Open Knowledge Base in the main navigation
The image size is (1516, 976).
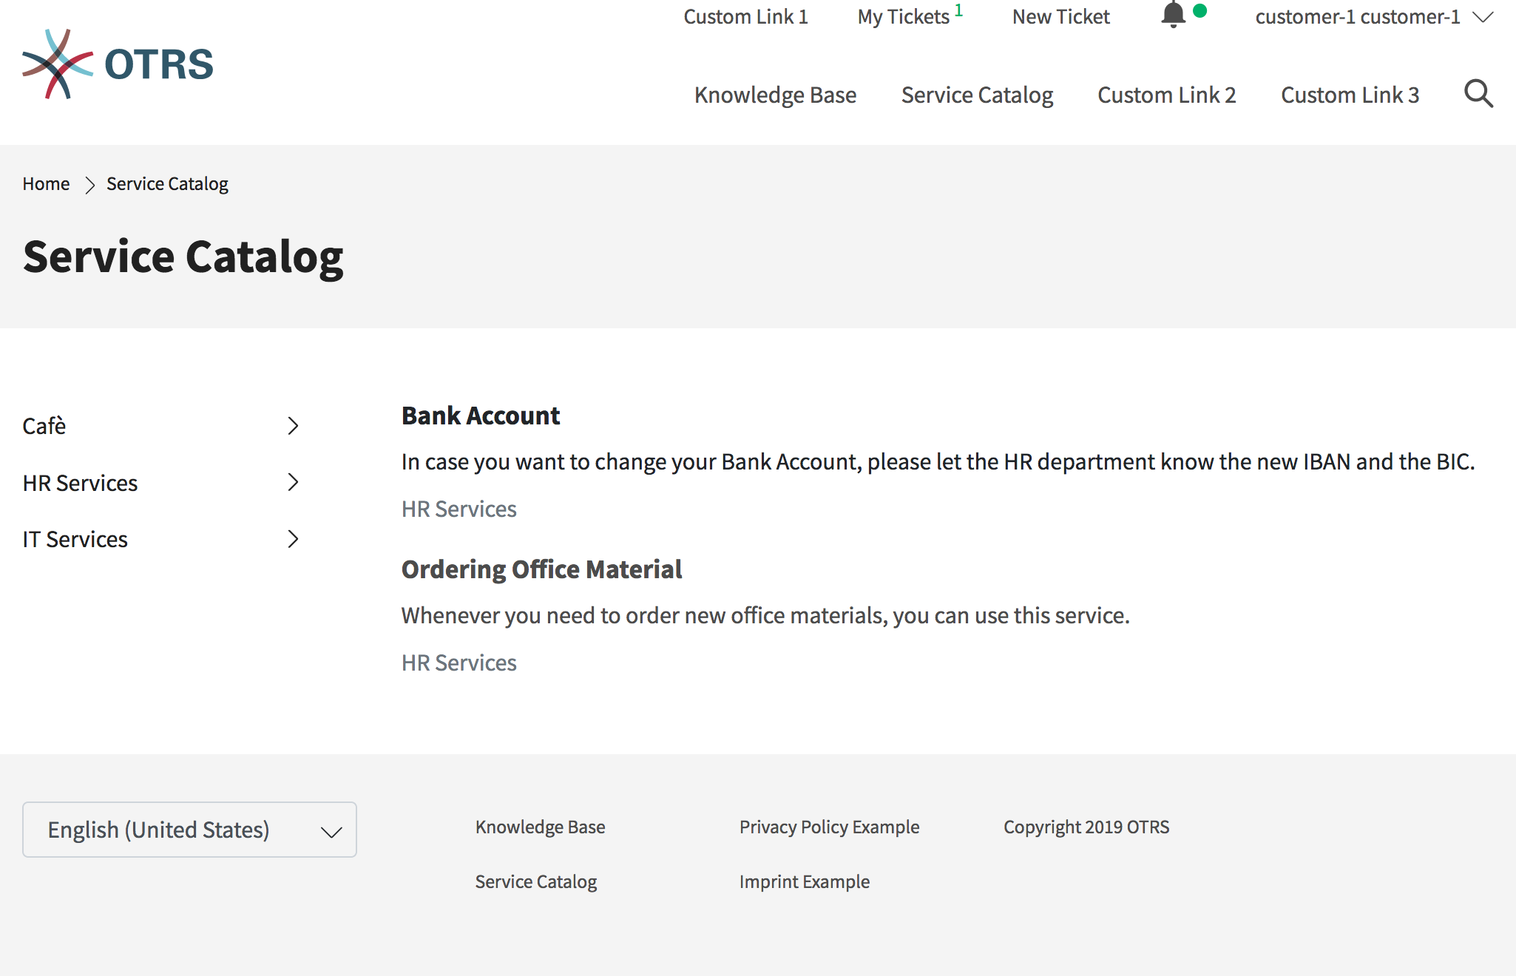coord(775,95)
